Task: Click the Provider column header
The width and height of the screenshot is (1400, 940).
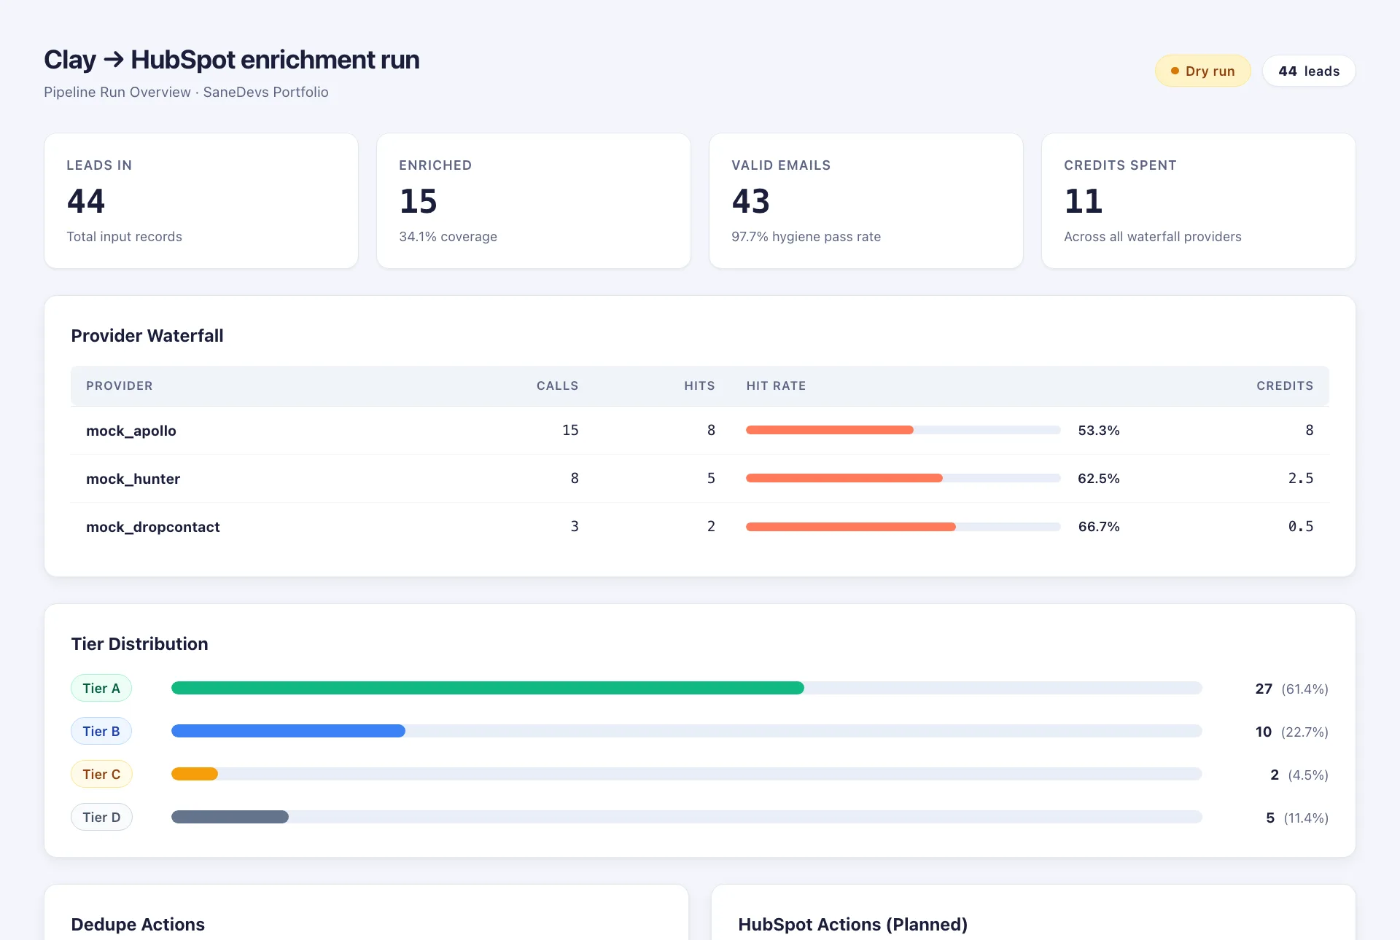Action: (x=120, y=385)
